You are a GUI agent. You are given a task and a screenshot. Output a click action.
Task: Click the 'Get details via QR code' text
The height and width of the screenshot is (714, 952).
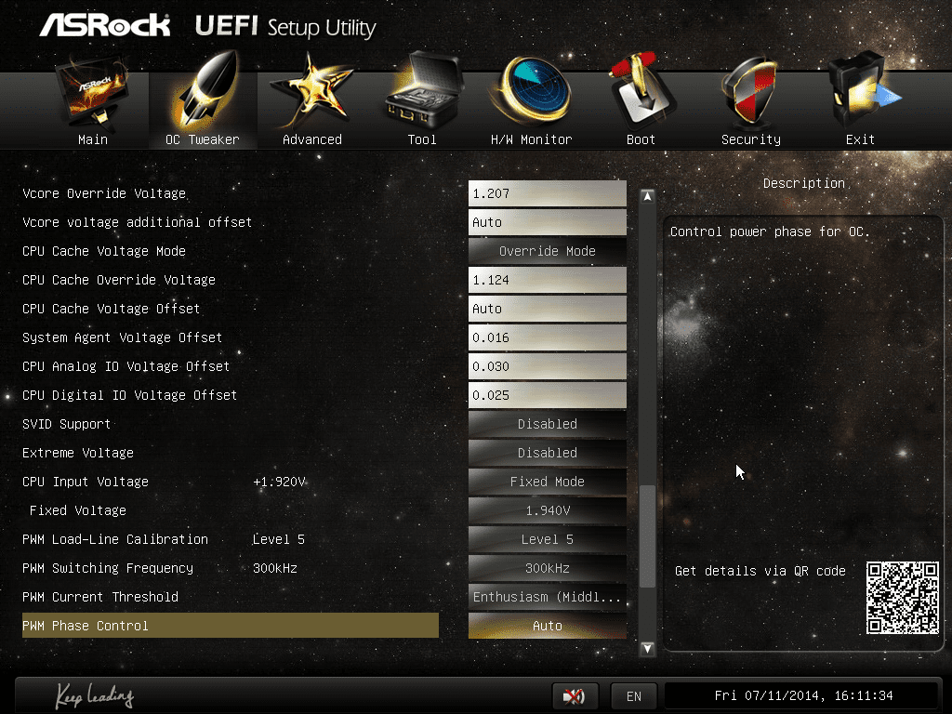pyautogui.click(x=760, y=571)
